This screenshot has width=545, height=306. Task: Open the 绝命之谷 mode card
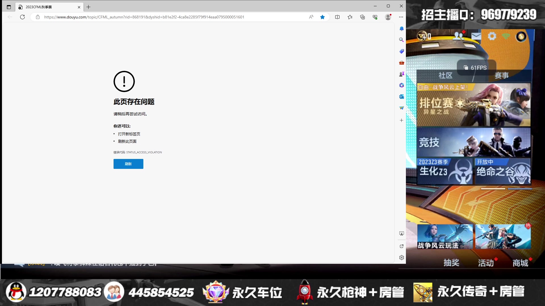(503, 171)
